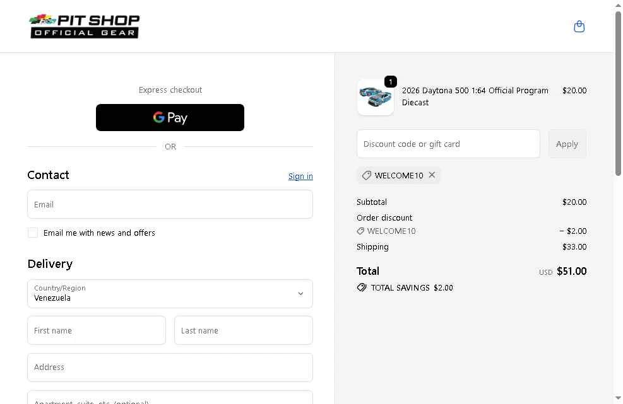Click the Pit Shop Official Gear logo
Image resolution: width=623 pixels, height=404 pixels.
(84, 26)
